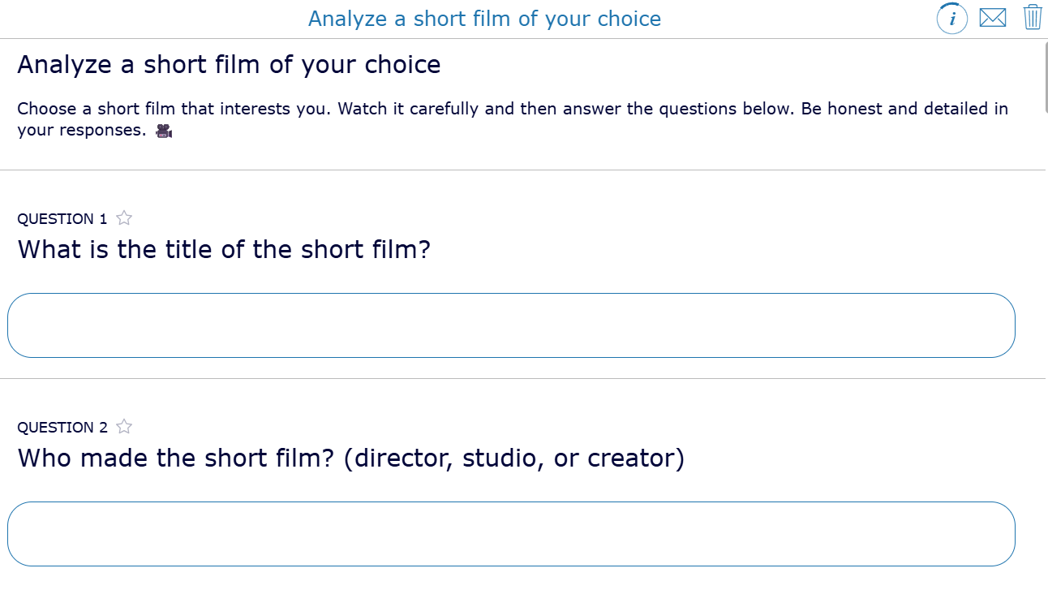Star Question 2 as a favorite
Image resolution: width=1048 pixels, height=607 pixels.
click(123, 426)
